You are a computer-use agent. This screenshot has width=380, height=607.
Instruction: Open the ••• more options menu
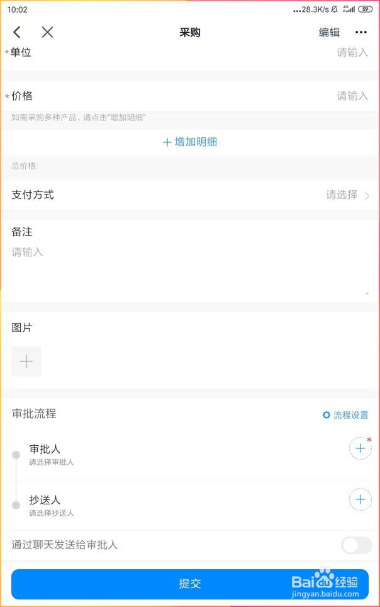click(x=361, y=32)
